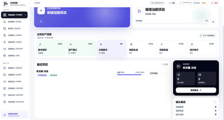Click the 主线进度 progress bar
Viewport: 224px width, 120px height.
click(x=172, y=23)
